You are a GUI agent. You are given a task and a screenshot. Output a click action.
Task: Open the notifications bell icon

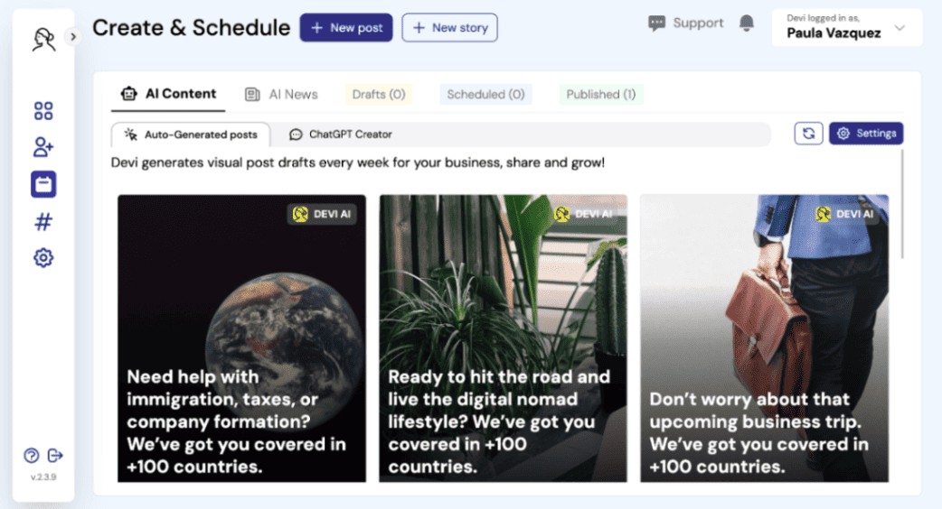747,24
